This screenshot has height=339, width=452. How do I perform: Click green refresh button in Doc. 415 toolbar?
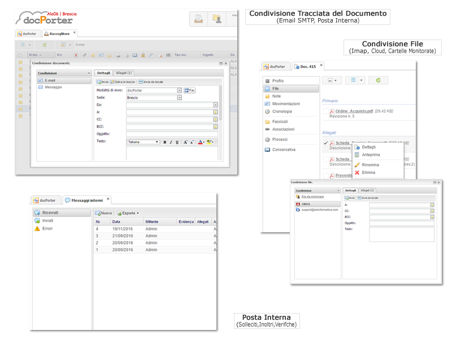(378, 80)
